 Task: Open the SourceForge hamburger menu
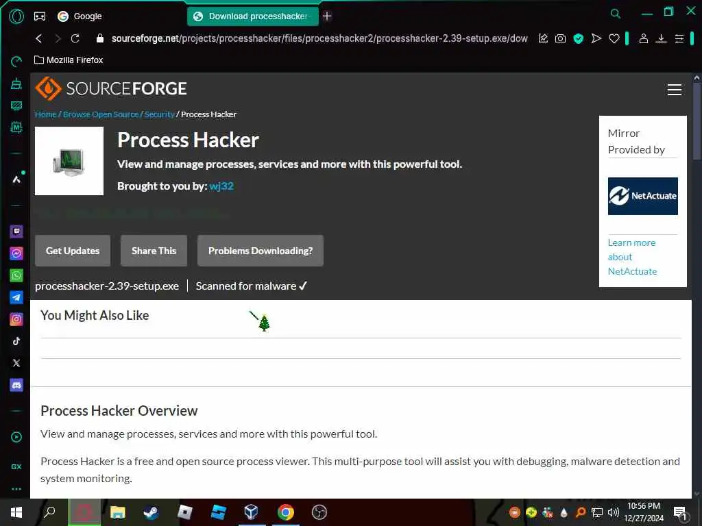pos(675,90)
